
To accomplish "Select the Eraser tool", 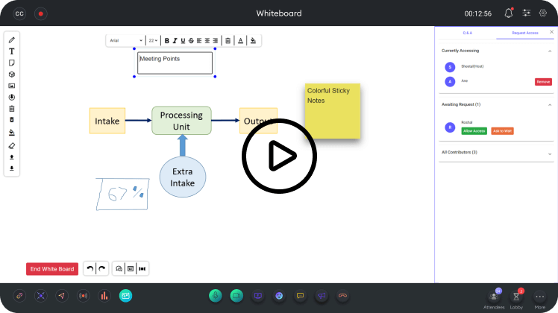I will (12, 146).
